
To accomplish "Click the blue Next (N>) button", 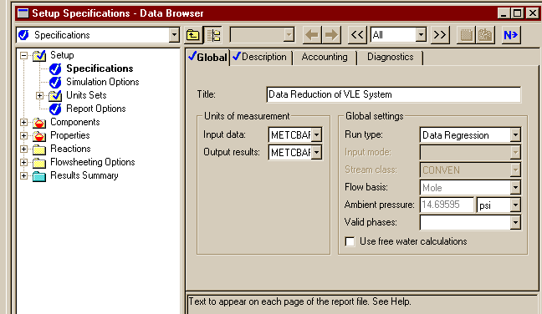I will 510,35.
